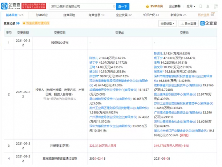Open the 全部类型 dropdown filter
The image size is (222, 167).
pyautogui.click(x=167, y=23)
